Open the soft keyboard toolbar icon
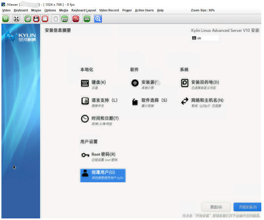 (65, 19)
